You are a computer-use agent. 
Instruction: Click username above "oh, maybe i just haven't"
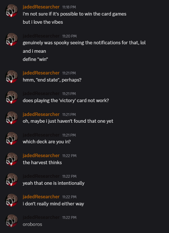pos(41,114)
